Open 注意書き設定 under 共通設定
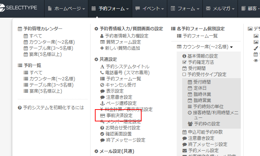Image resolution: width=260 pixels, height=156 pixels. (x=116, y=97)
